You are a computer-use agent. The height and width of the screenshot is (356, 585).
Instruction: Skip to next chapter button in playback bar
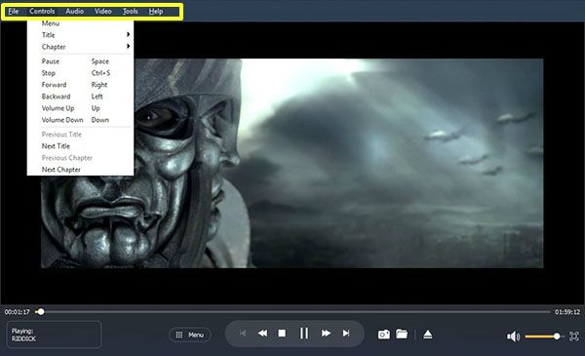coord(346,334)
